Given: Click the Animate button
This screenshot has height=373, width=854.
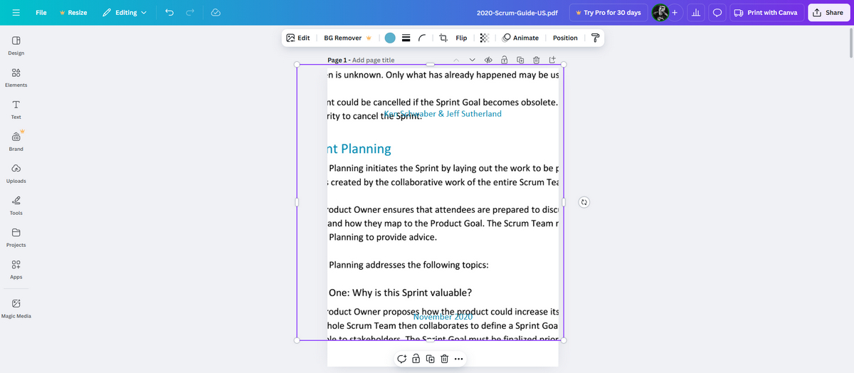Looking at the screenshot, I should (x=520, y=38).
